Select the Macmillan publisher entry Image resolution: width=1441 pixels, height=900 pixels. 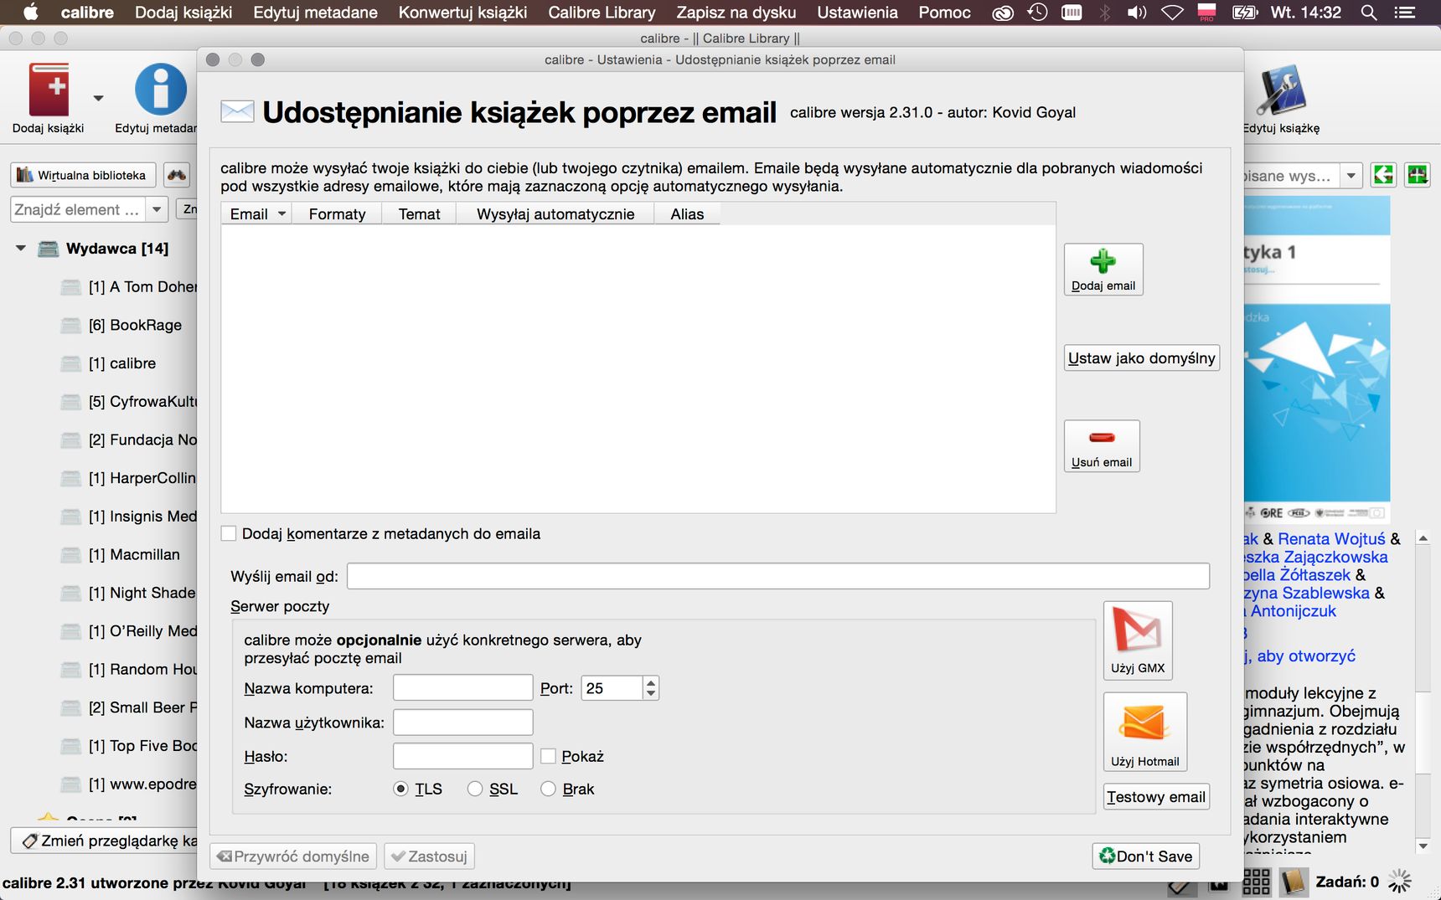134,554
